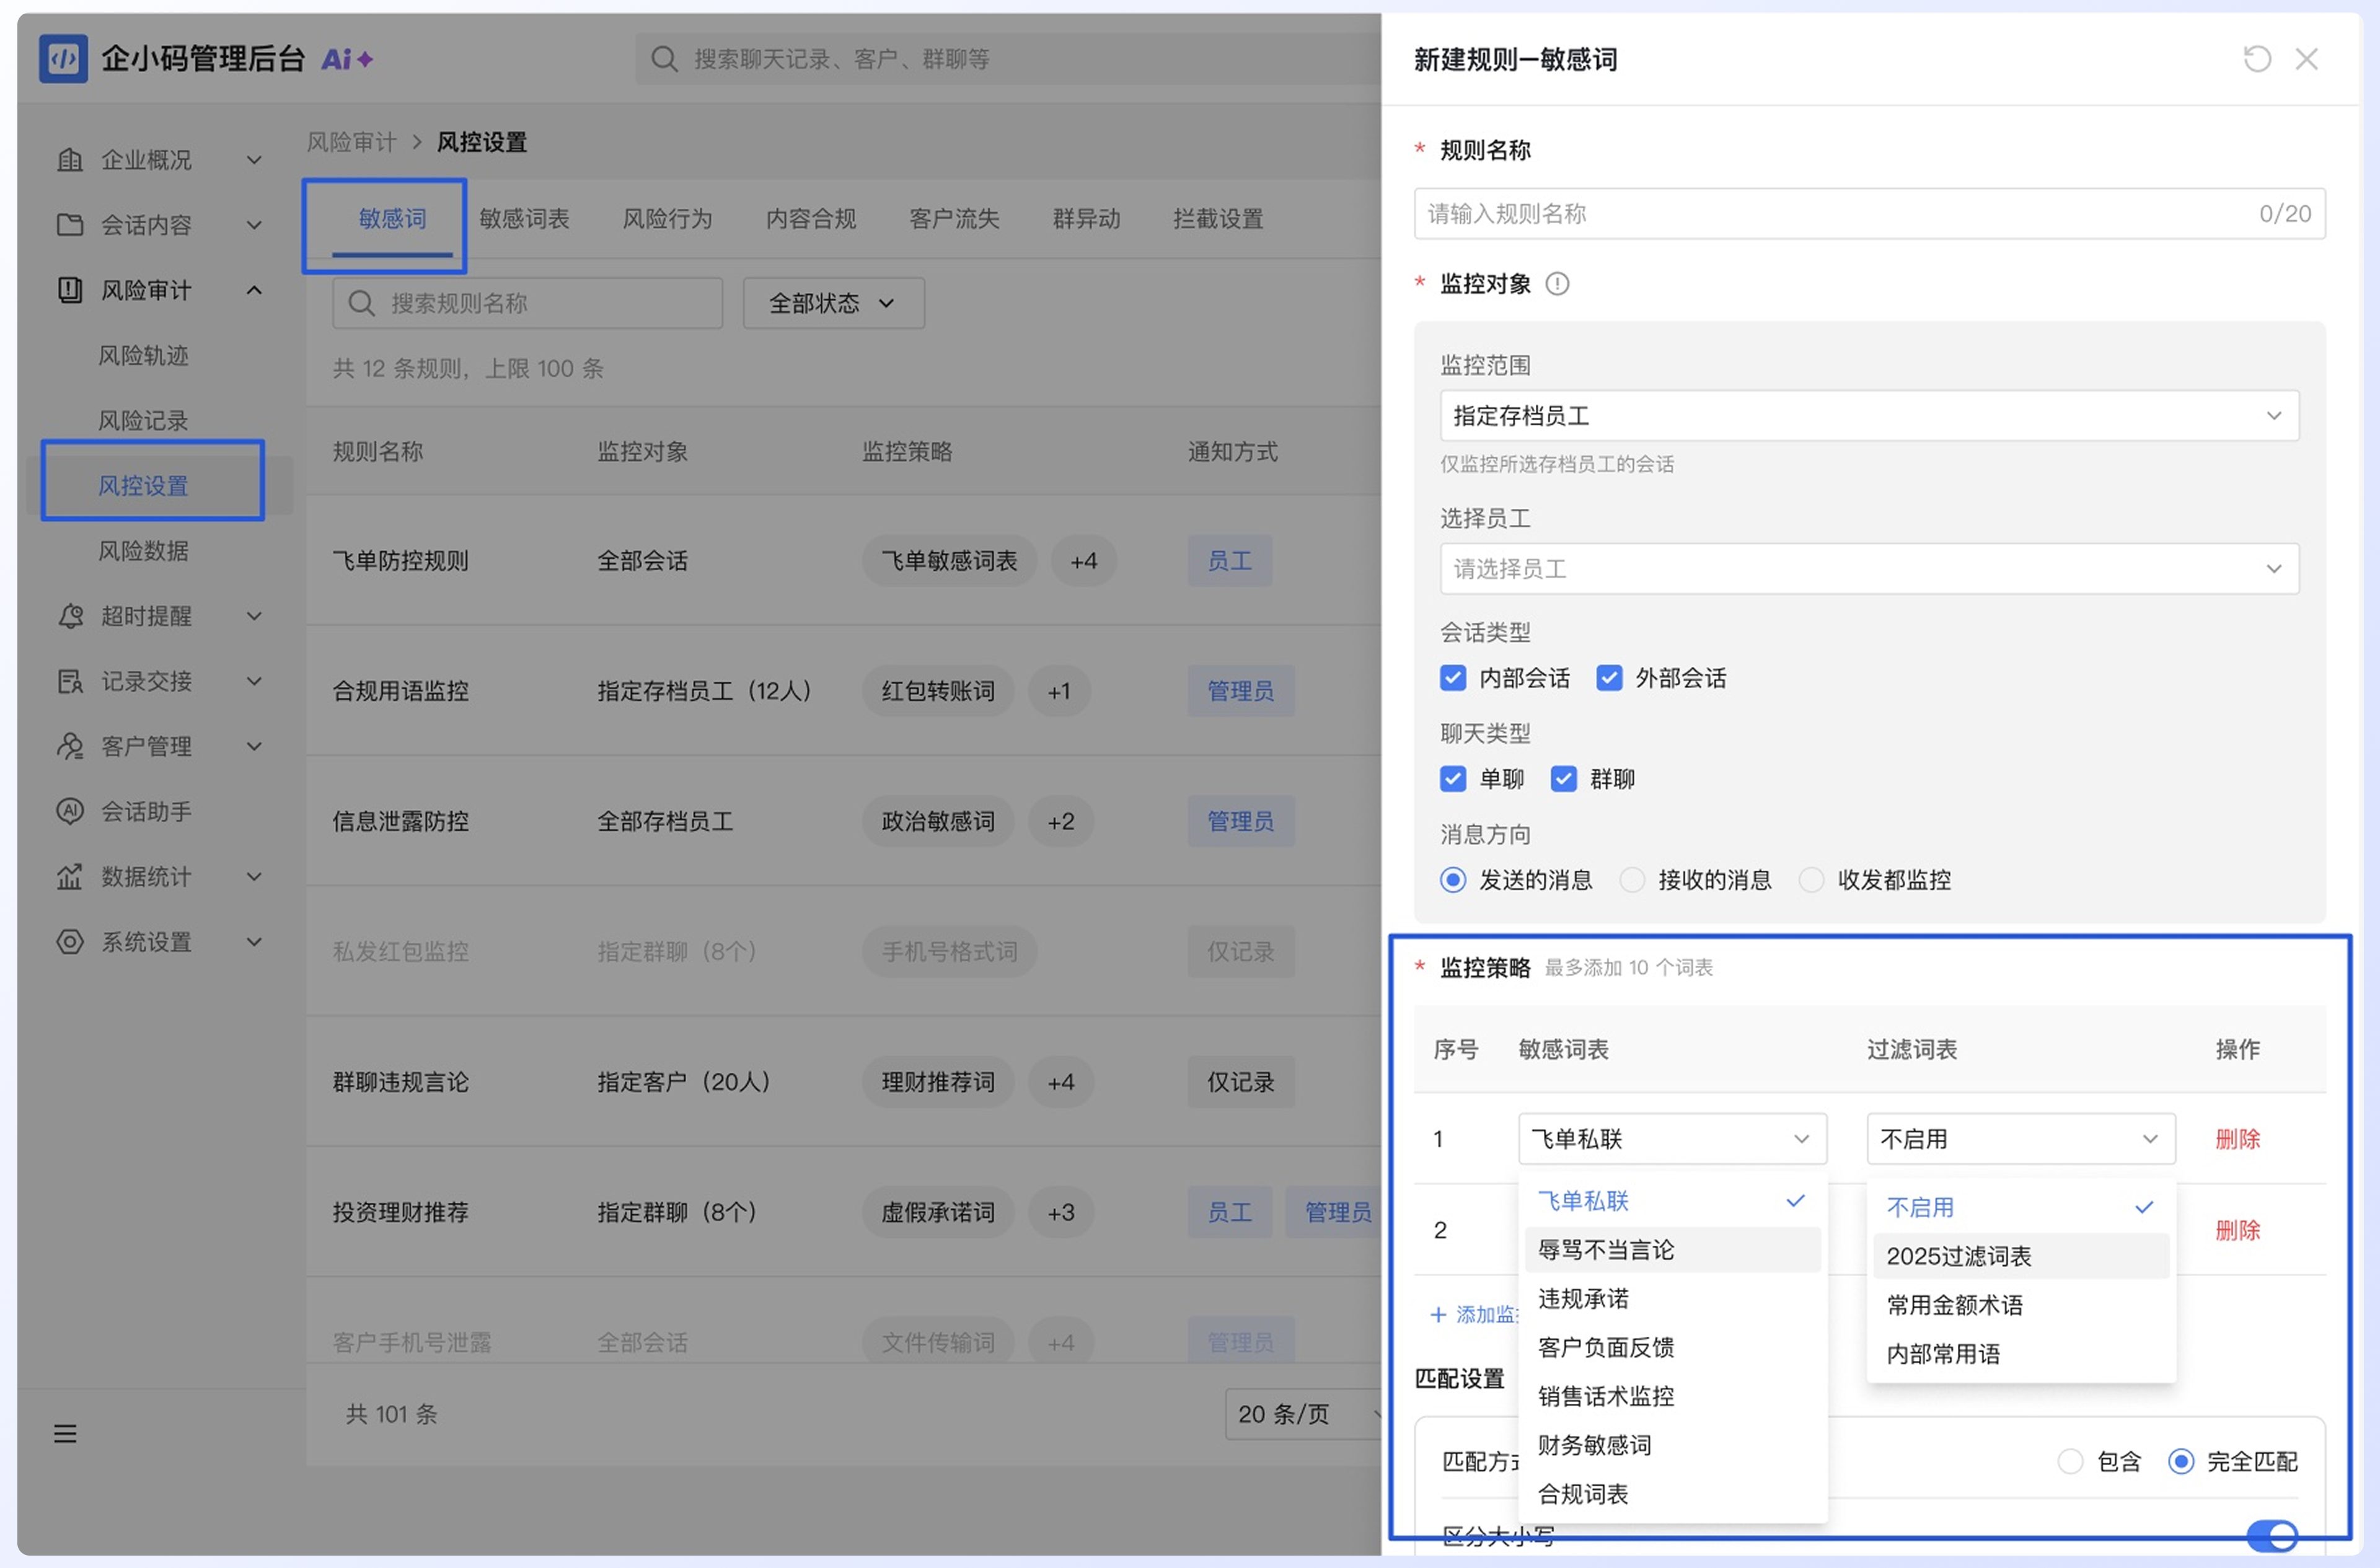2380x1568 pixels.
Task: Click the 数据统计 chart icon
Action: [x=69, y=876]
